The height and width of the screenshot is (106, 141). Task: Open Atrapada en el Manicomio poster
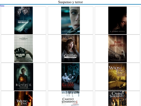(x=70, y=48)
